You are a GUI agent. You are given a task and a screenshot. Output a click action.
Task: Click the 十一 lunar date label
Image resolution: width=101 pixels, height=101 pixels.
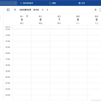coord(78,23)
